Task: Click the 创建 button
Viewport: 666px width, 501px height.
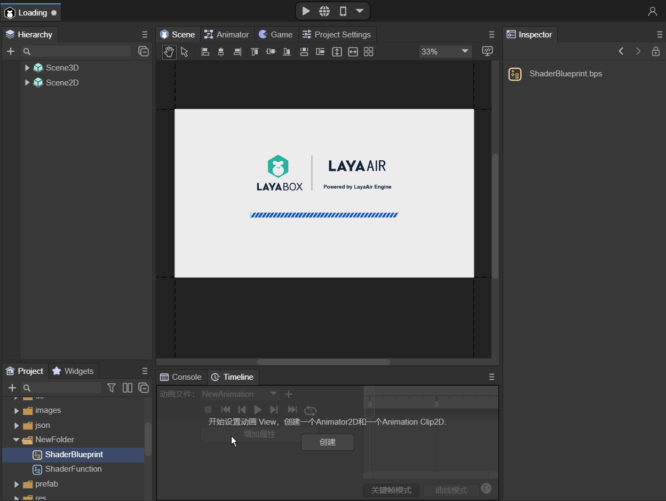Action: pyautogui.click(x=327, y=442)
